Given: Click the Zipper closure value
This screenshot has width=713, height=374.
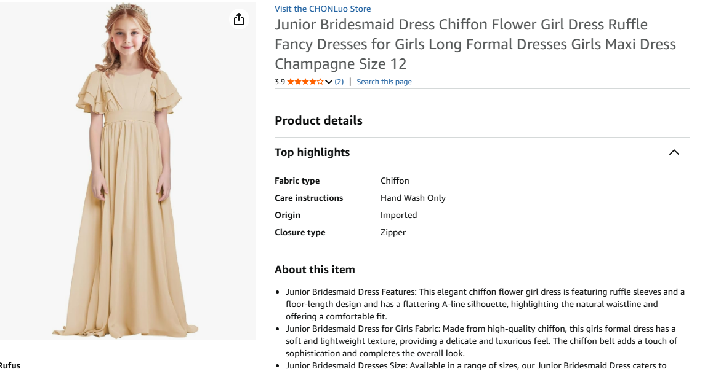Looking at the screenshot, I should 393,232.
